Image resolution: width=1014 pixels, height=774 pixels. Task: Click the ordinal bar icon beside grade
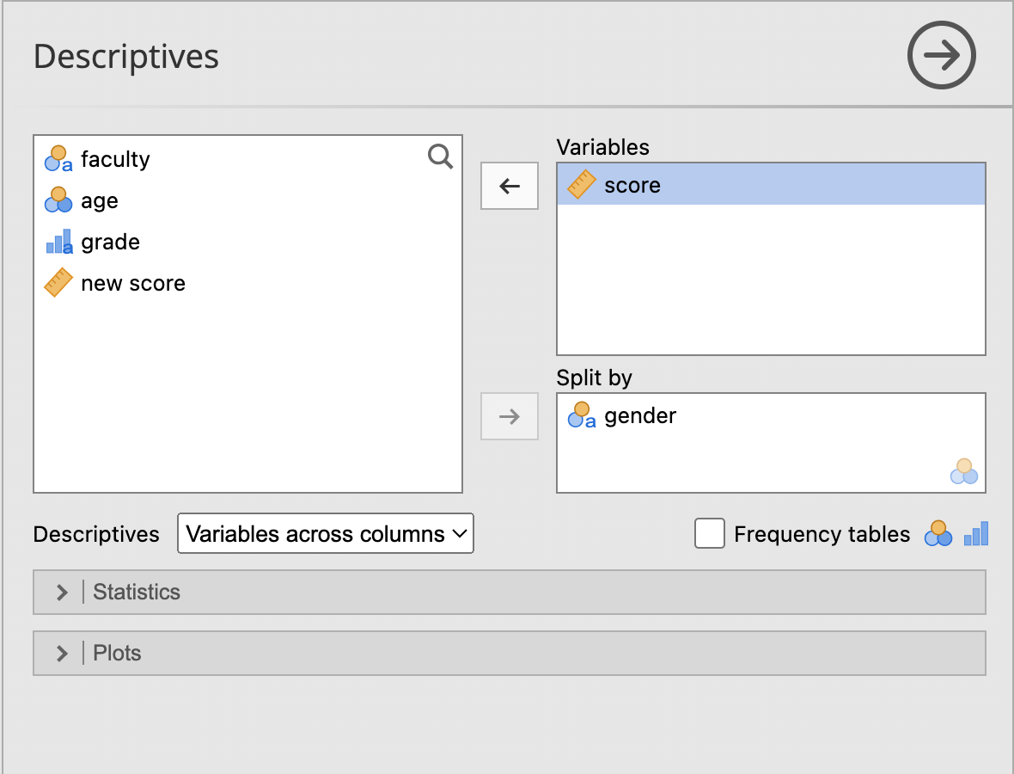[58, 242]
